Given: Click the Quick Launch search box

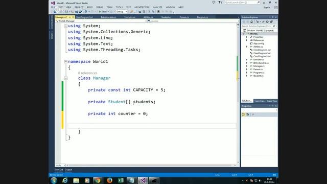Looking at the screenshot, I should click(x=242, y=3).
